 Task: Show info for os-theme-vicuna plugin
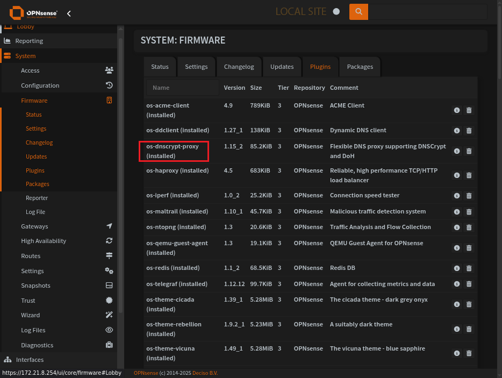pyautogui.click(x=457, y=353)
